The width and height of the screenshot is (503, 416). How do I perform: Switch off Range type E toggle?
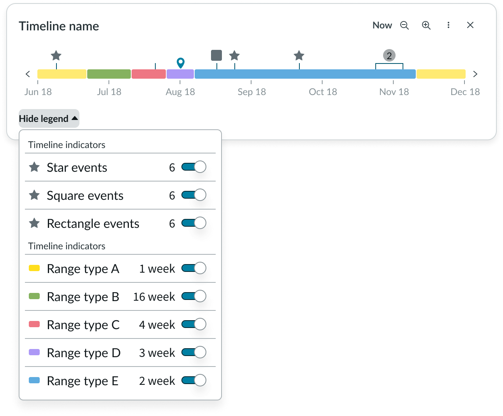[193, 381]
